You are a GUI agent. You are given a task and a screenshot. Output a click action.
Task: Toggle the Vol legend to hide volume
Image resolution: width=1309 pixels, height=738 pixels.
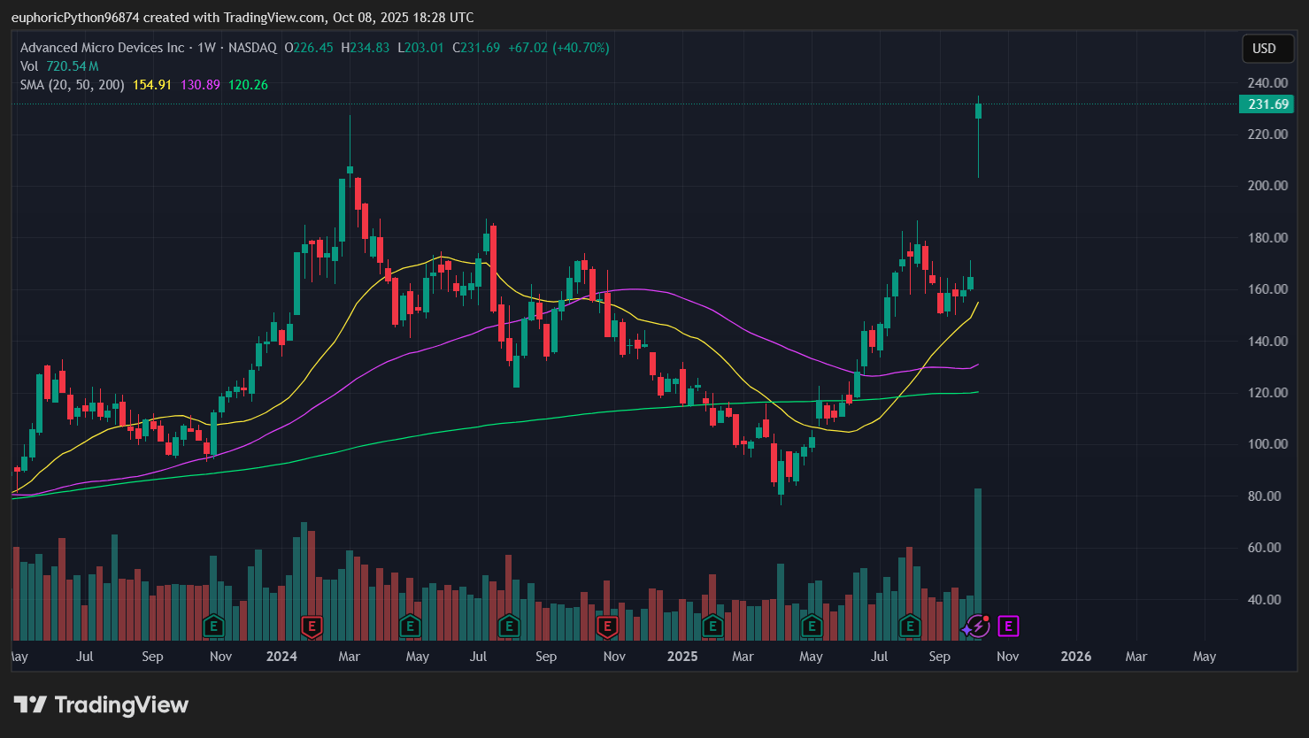[x=27, y=65]
